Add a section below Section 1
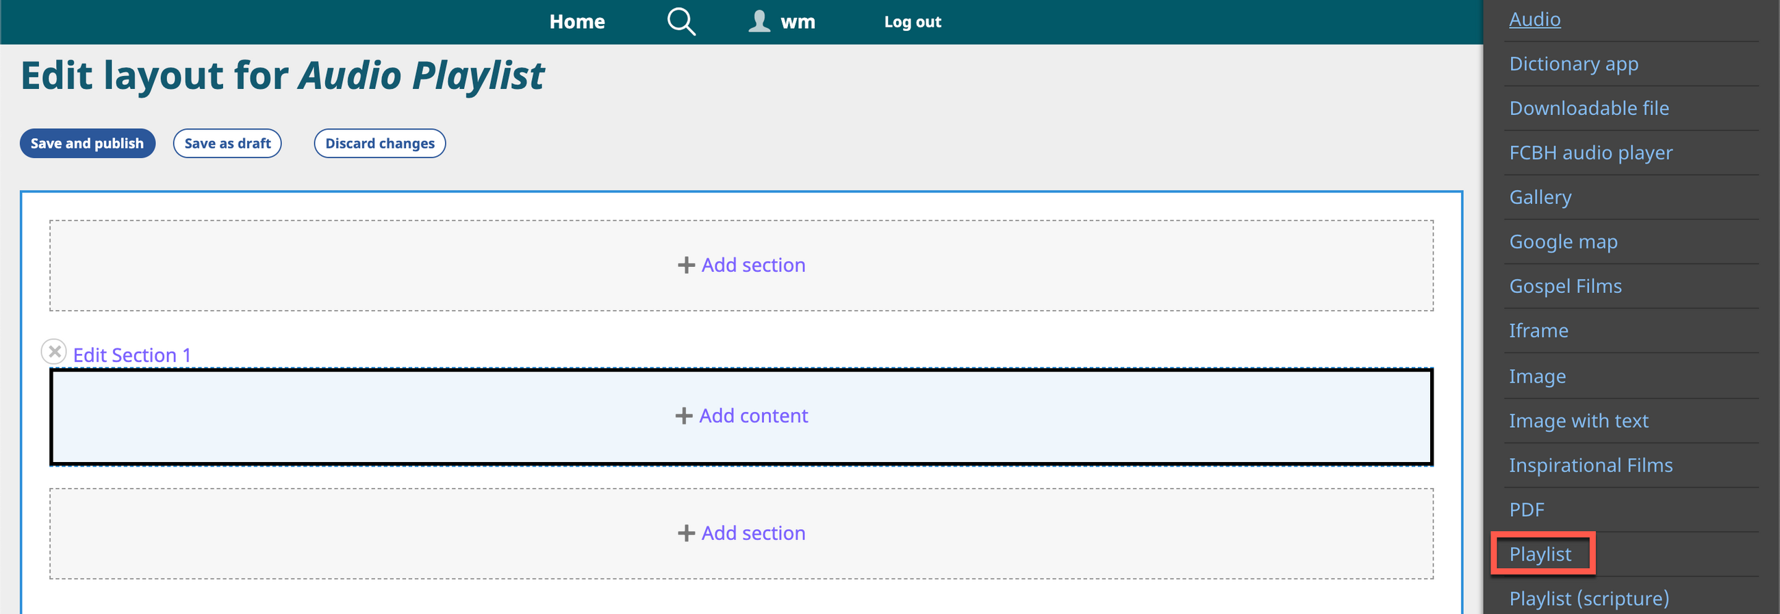 (741, 533)
